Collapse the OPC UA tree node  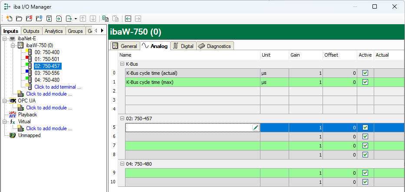coord(5,101)
